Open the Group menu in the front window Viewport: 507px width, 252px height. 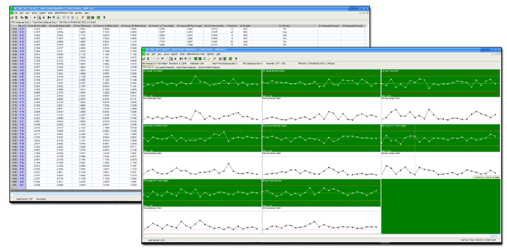166,54
